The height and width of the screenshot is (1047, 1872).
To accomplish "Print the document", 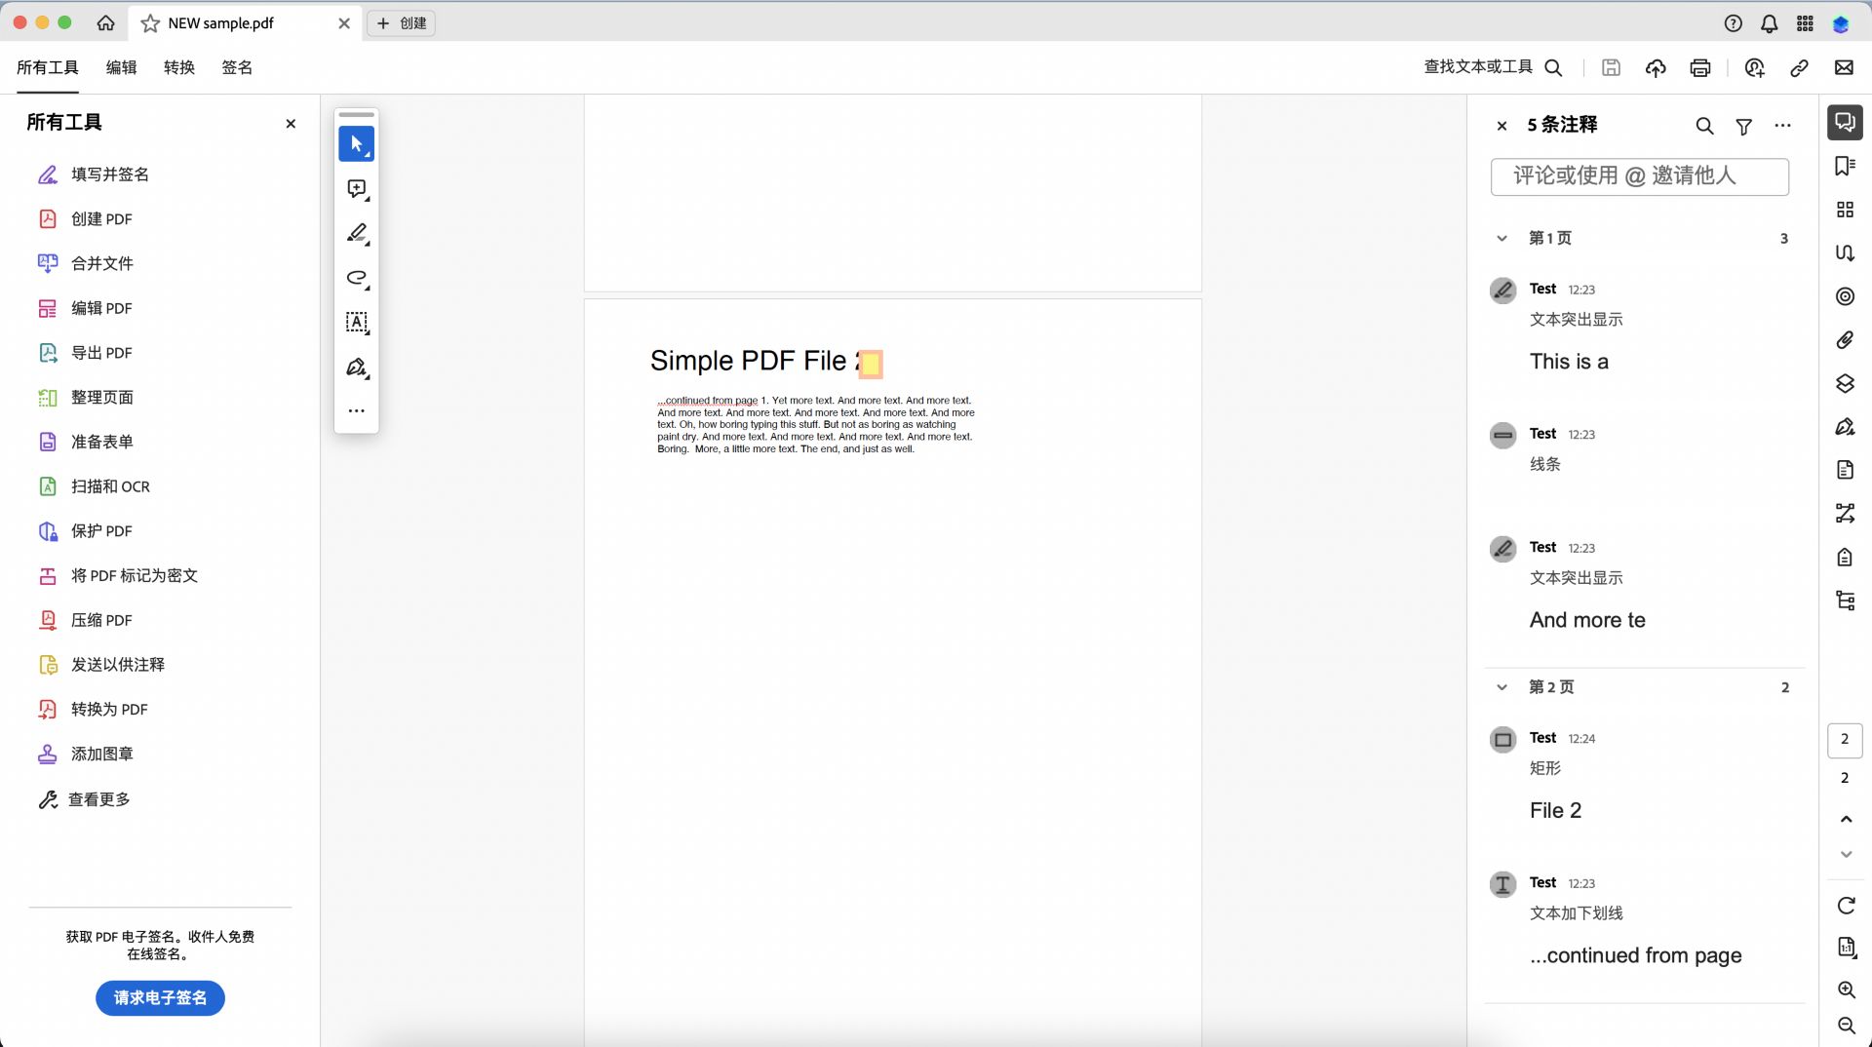I will [x=1700, y=67].
